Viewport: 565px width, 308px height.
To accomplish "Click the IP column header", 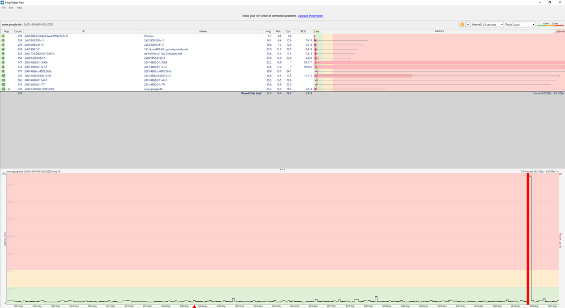I will (83, 31).
